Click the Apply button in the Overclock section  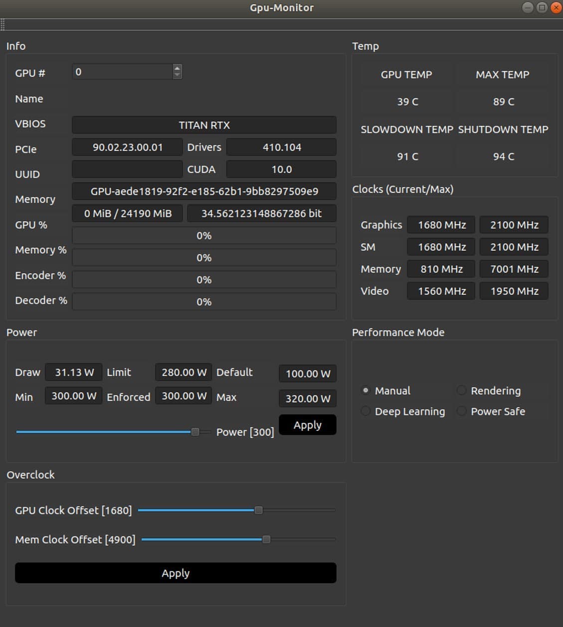tap(176, 573)
